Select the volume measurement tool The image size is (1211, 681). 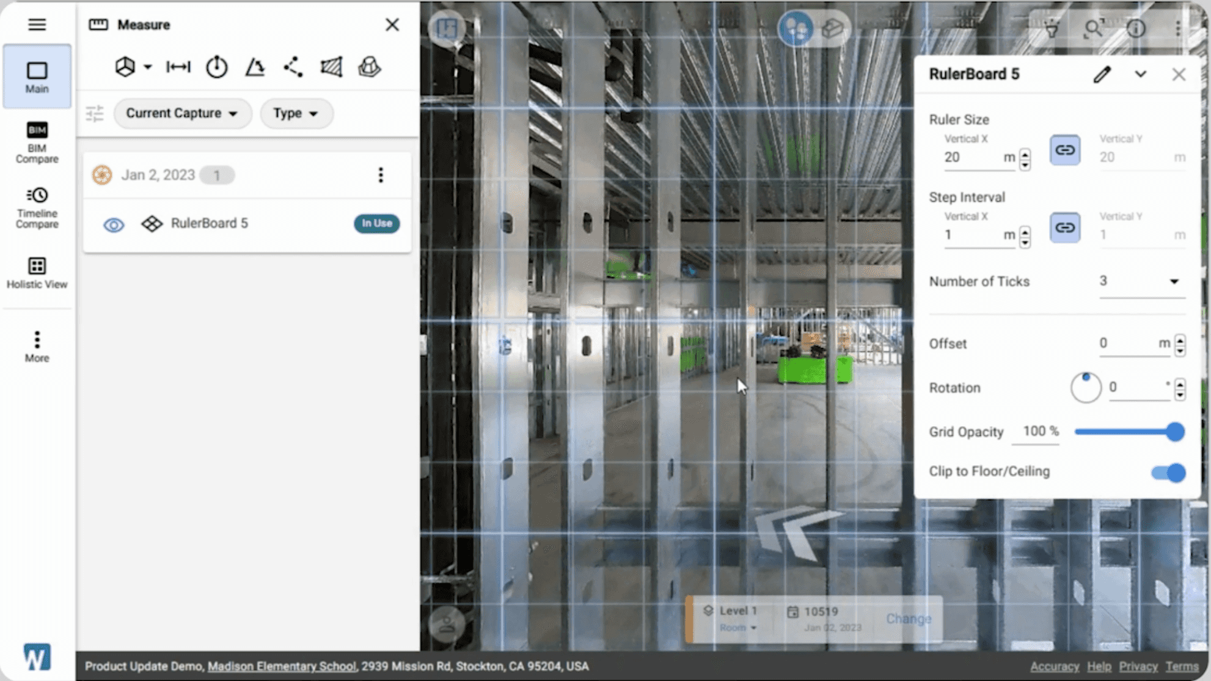[370, 67]
